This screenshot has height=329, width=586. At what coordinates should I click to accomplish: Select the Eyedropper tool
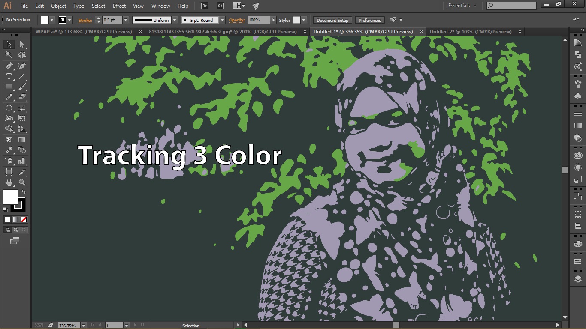[9, 150]
